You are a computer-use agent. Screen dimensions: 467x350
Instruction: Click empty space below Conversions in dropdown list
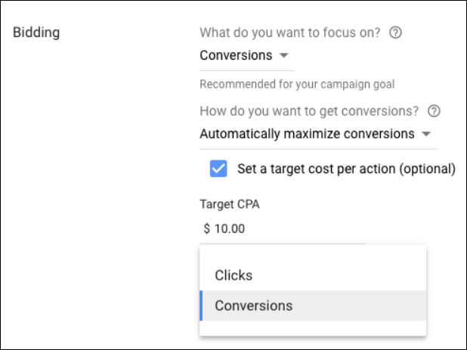click(x=313, y=328)
